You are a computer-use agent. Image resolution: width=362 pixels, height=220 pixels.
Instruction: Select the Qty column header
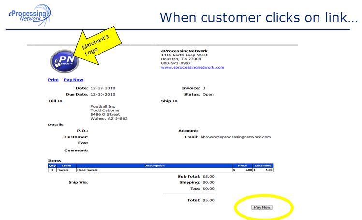[x=52, y=165]
